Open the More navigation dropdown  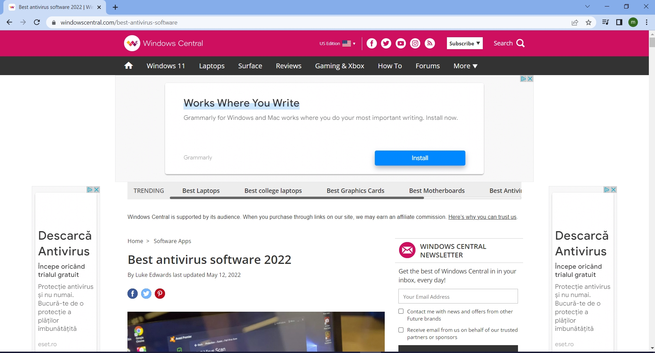465,66
